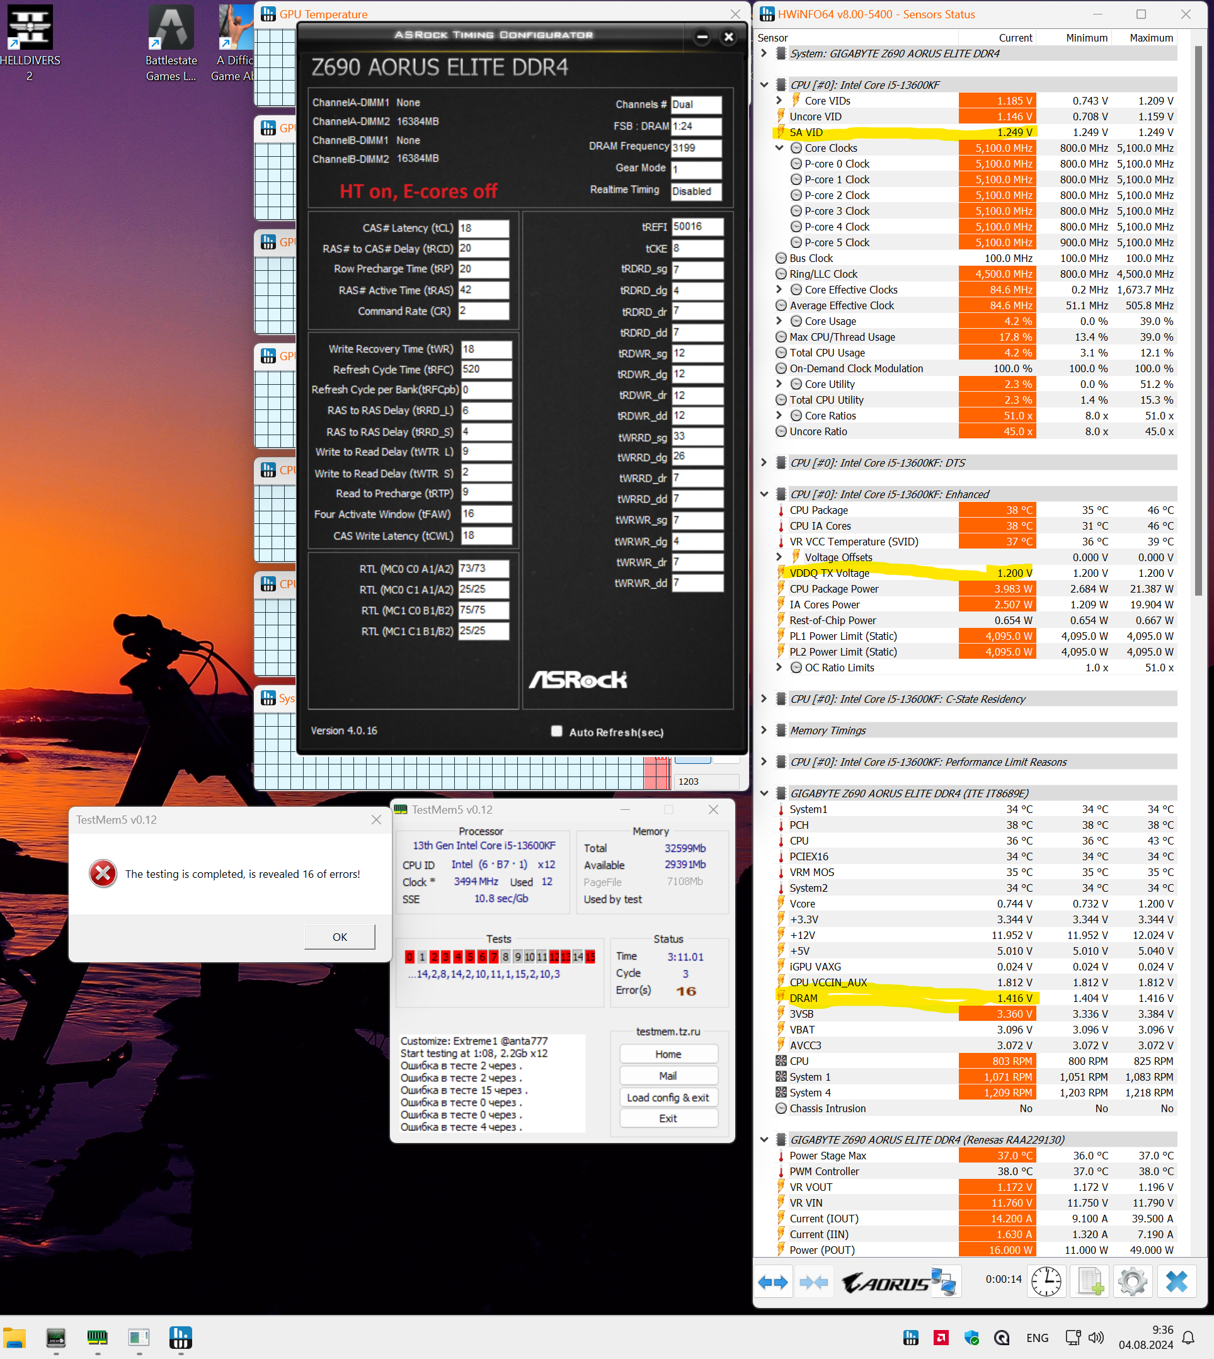The width and height of the screenshot is (1214, 1359).
Task: Click Load config & exit button
Action: click(x=668, y=1097)
